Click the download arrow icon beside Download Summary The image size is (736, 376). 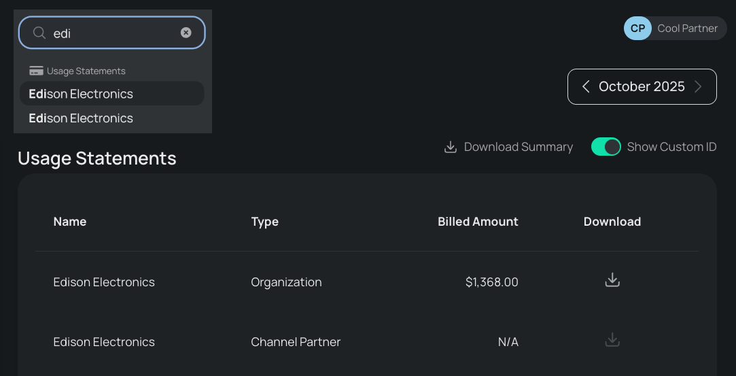[x=450, y=147]
